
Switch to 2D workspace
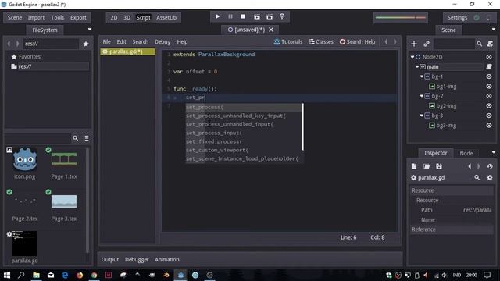(x=114, y=17)
